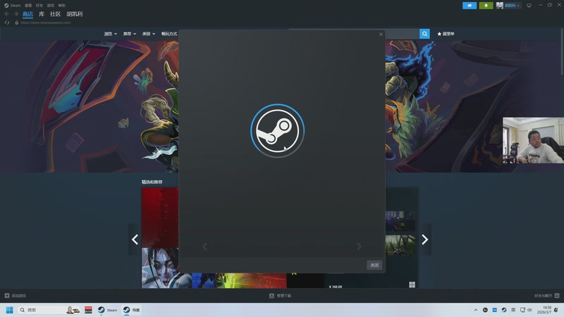This screenshot has width=564, height=317.
Task: Click the red featured game capsule image
Action: 160,218
